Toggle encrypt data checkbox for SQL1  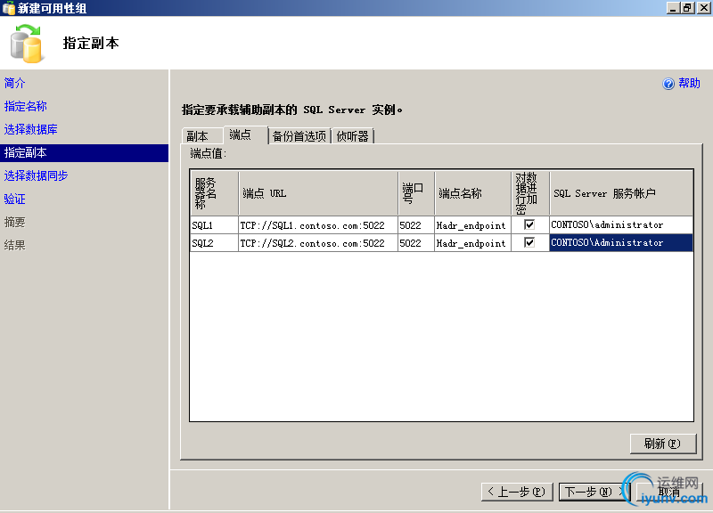(529, 224)
